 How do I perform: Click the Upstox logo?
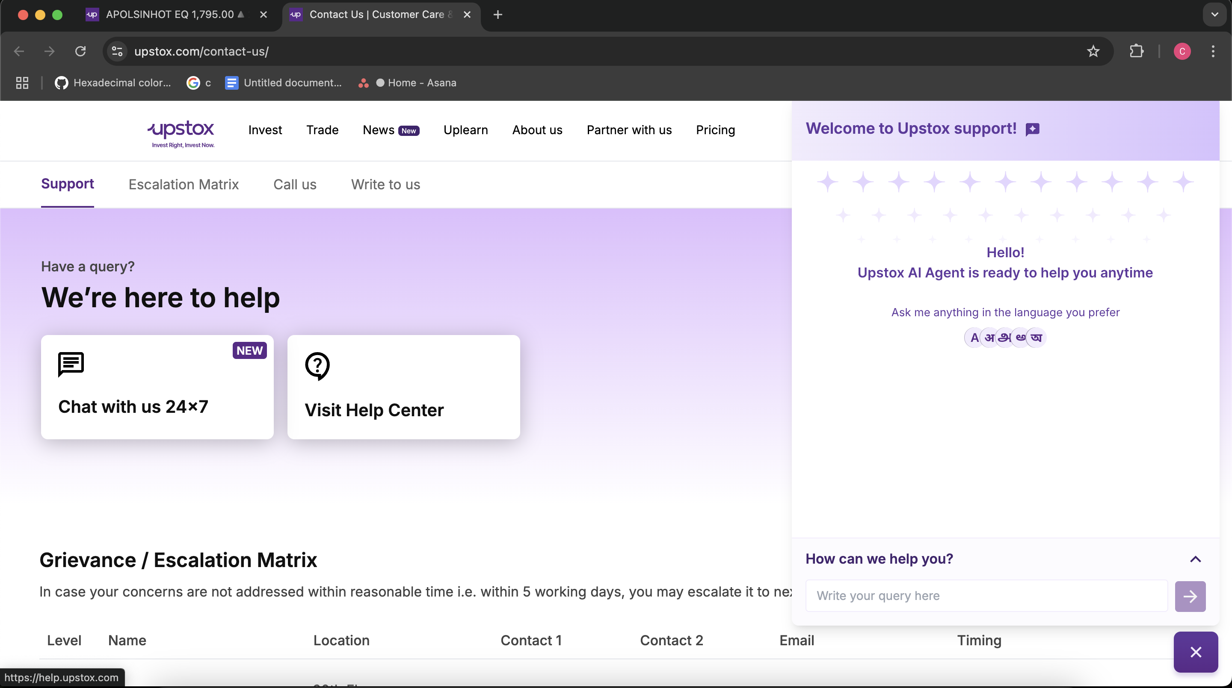[x=181, y=134]
